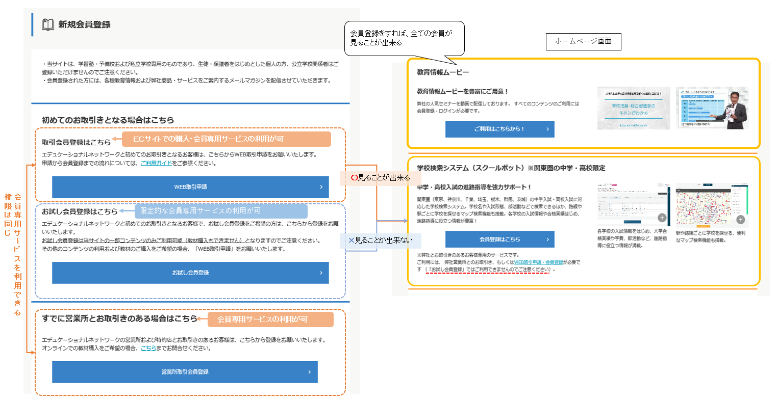777x401 pixels.
Task: Click the ホームページ画面 label box
Action: (583, 41)
